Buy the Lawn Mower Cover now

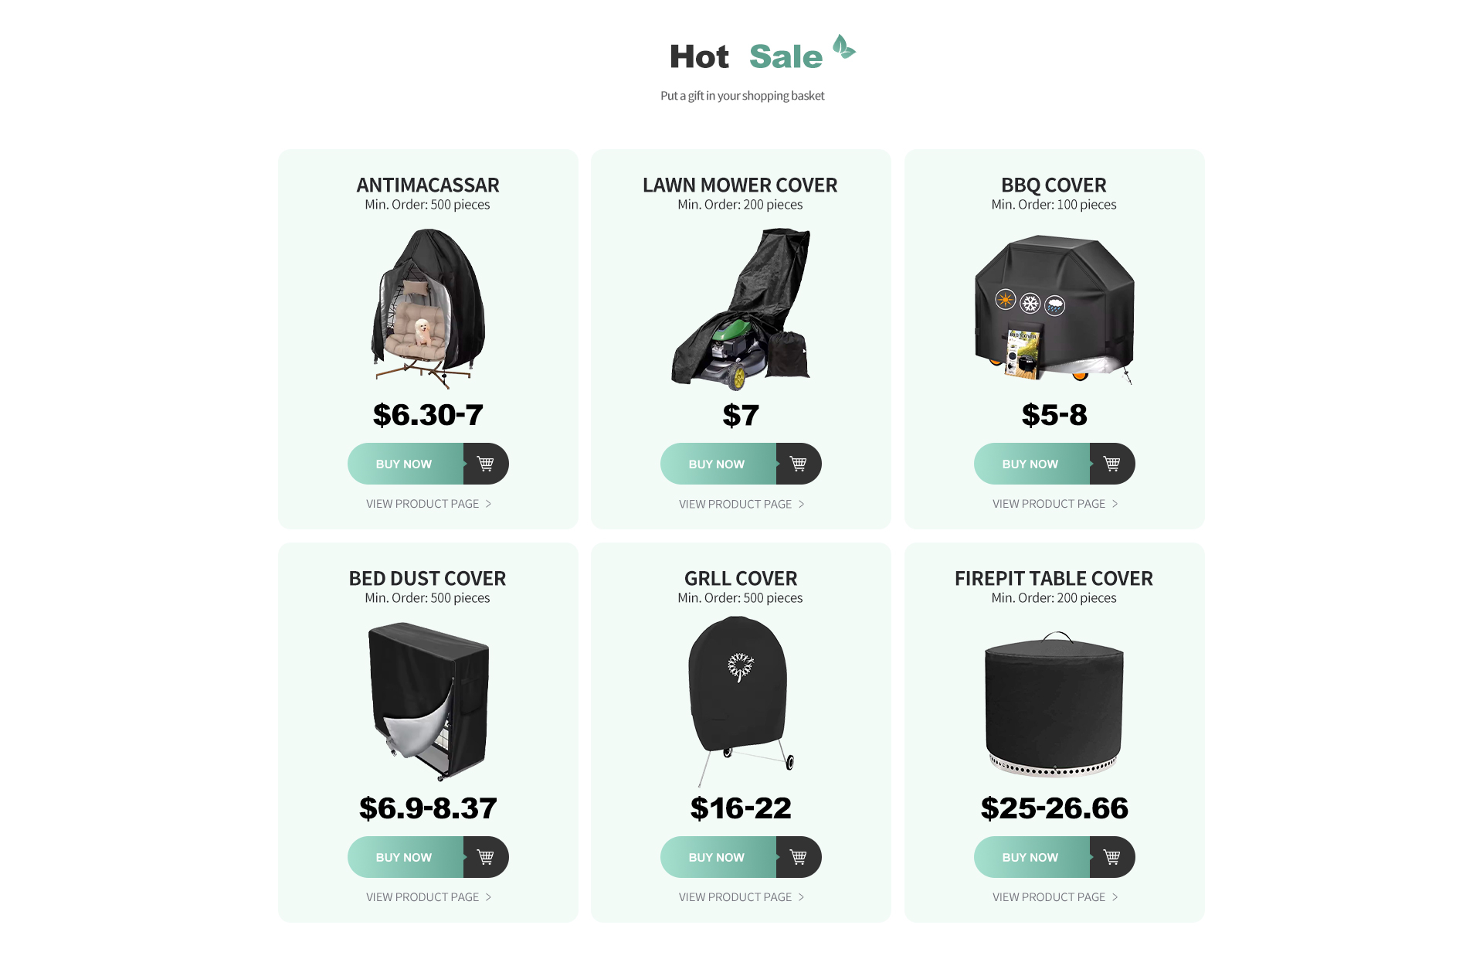(x=718, y=464)
